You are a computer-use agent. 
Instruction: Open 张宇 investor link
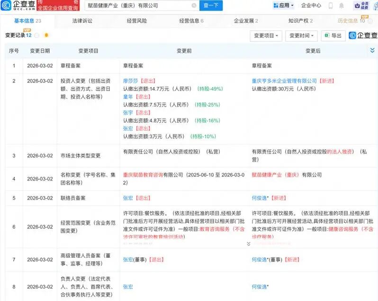point(128,113)
